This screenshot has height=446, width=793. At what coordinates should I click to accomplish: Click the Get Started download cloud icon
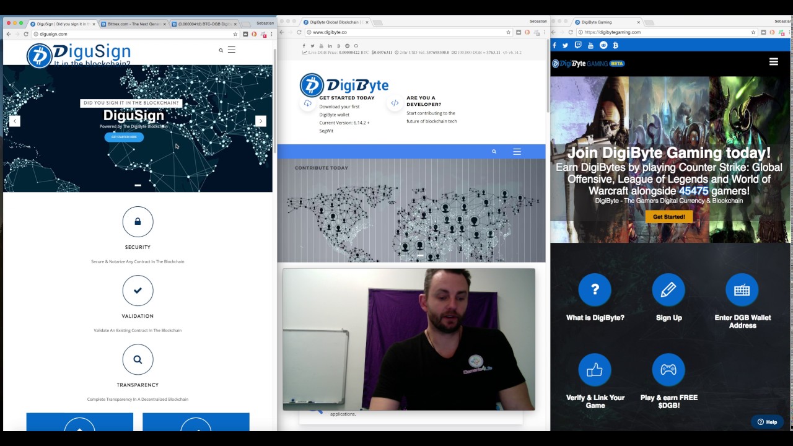(x=307, y=103)
